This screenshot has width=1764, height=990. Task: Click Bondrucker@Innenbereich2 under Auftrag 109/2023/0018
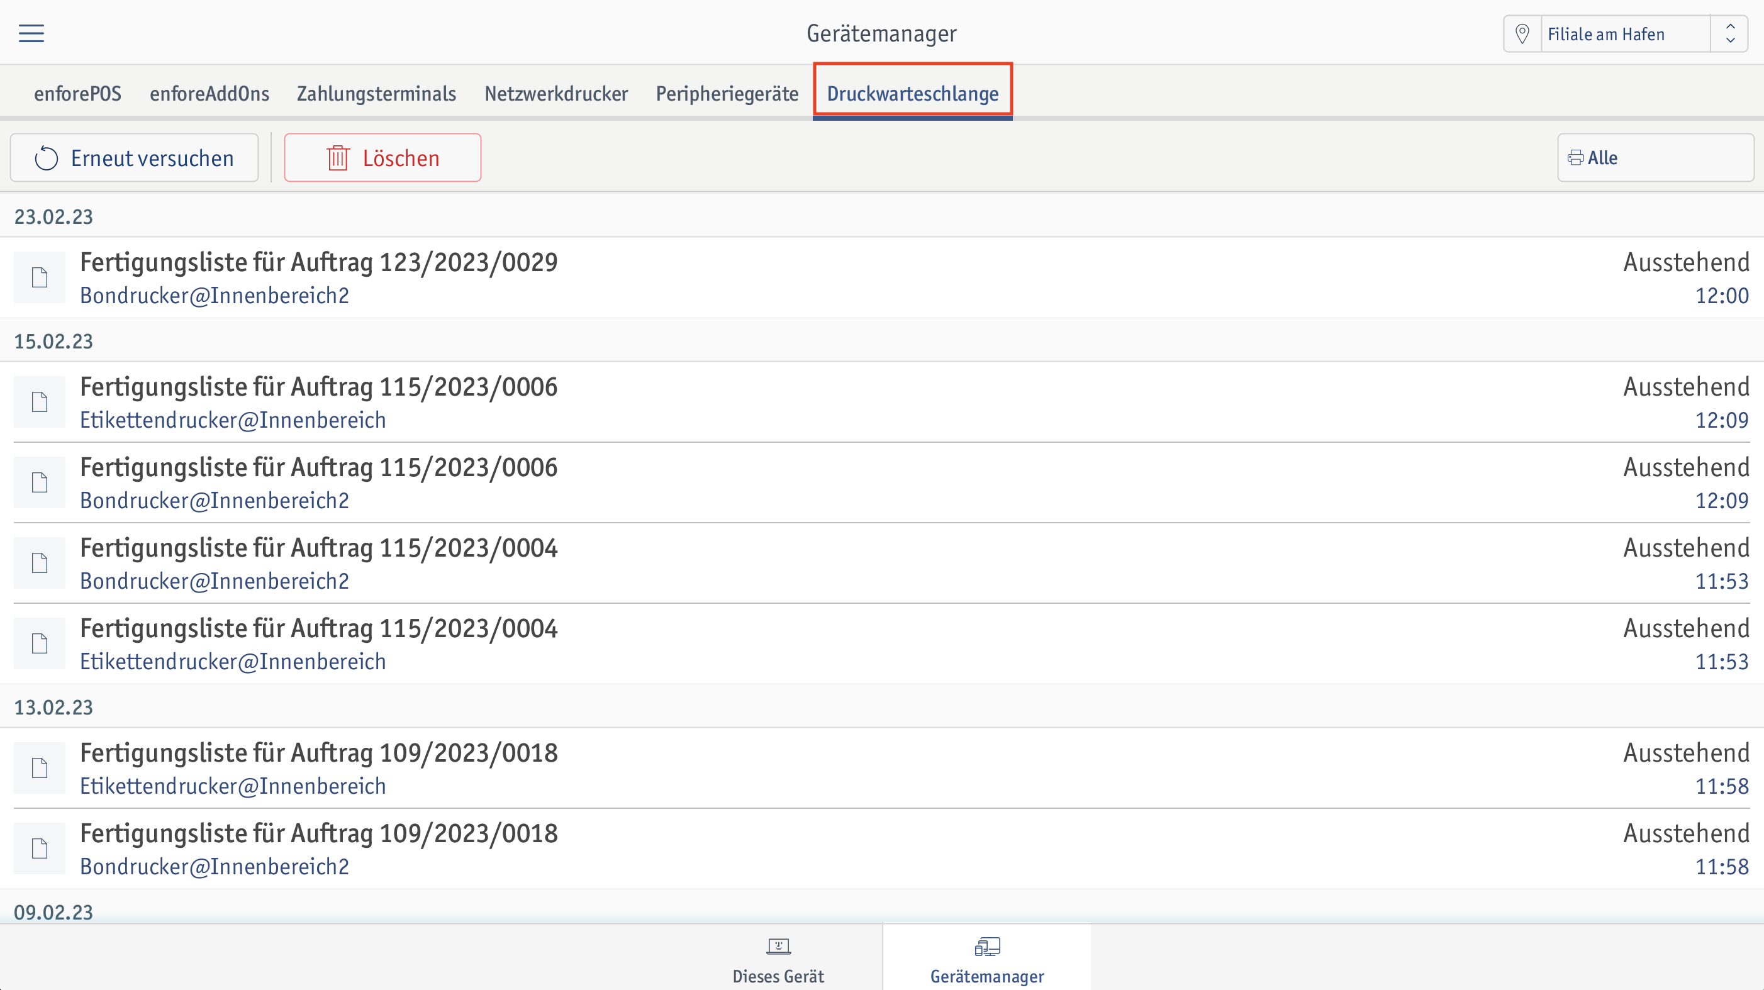point(215,867)
